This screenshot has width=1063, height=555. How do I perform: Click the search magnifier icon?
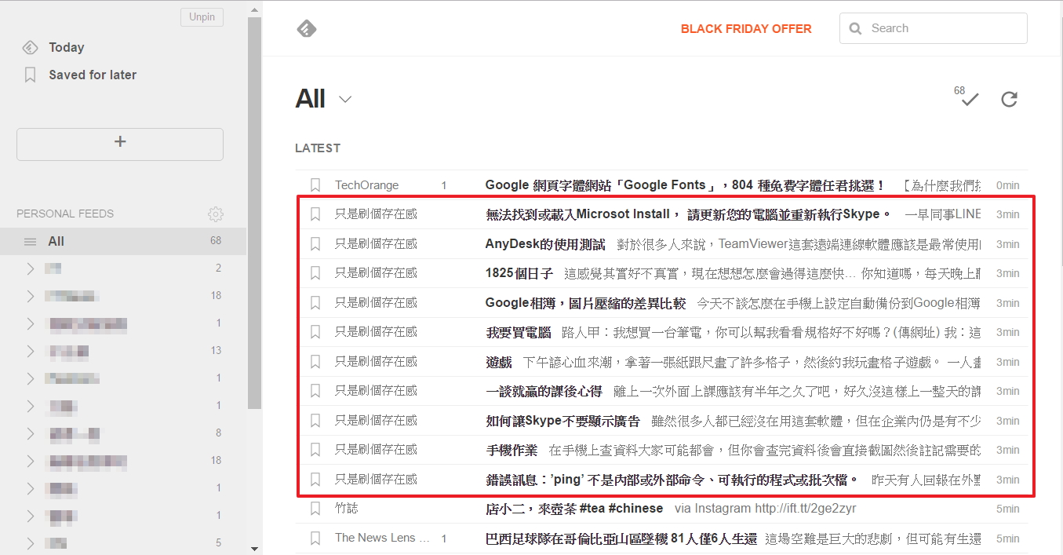[855, 28]
